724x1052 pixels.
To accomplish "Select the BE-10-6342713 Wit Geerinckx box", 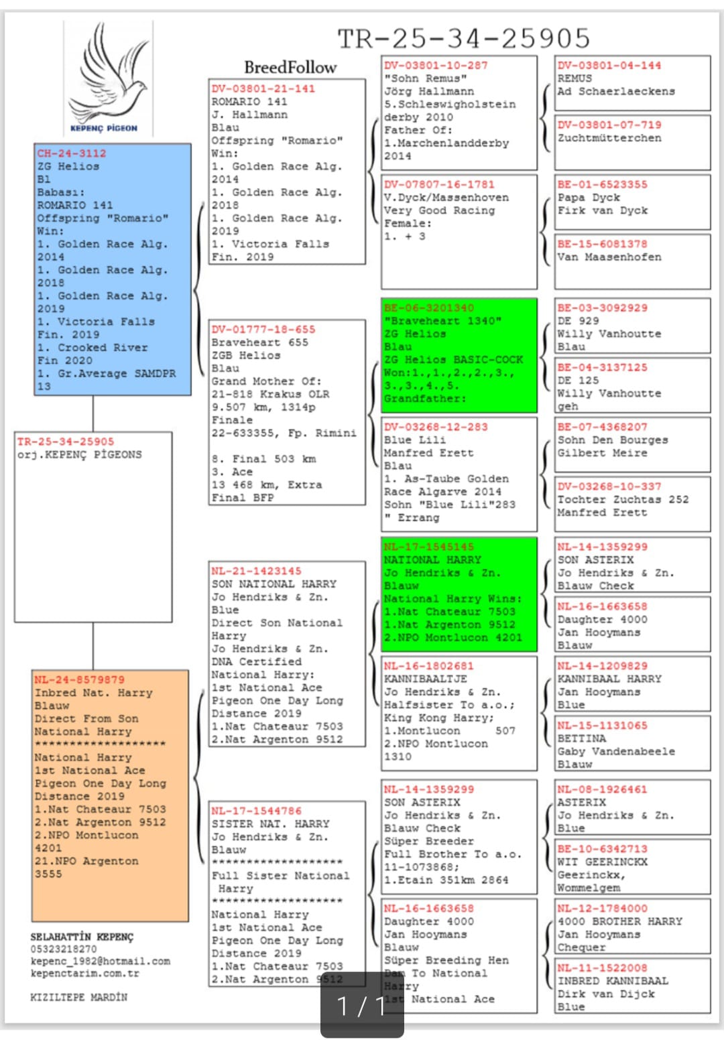I will tap(631, 867).
